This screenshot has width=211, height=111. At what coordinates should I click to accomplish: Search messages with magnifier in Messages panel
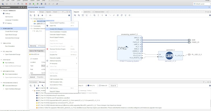coord(31,86)
